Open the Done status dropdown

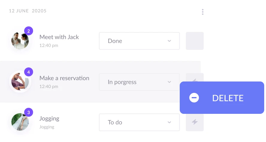pyautogui.click(x=139, y=41)
